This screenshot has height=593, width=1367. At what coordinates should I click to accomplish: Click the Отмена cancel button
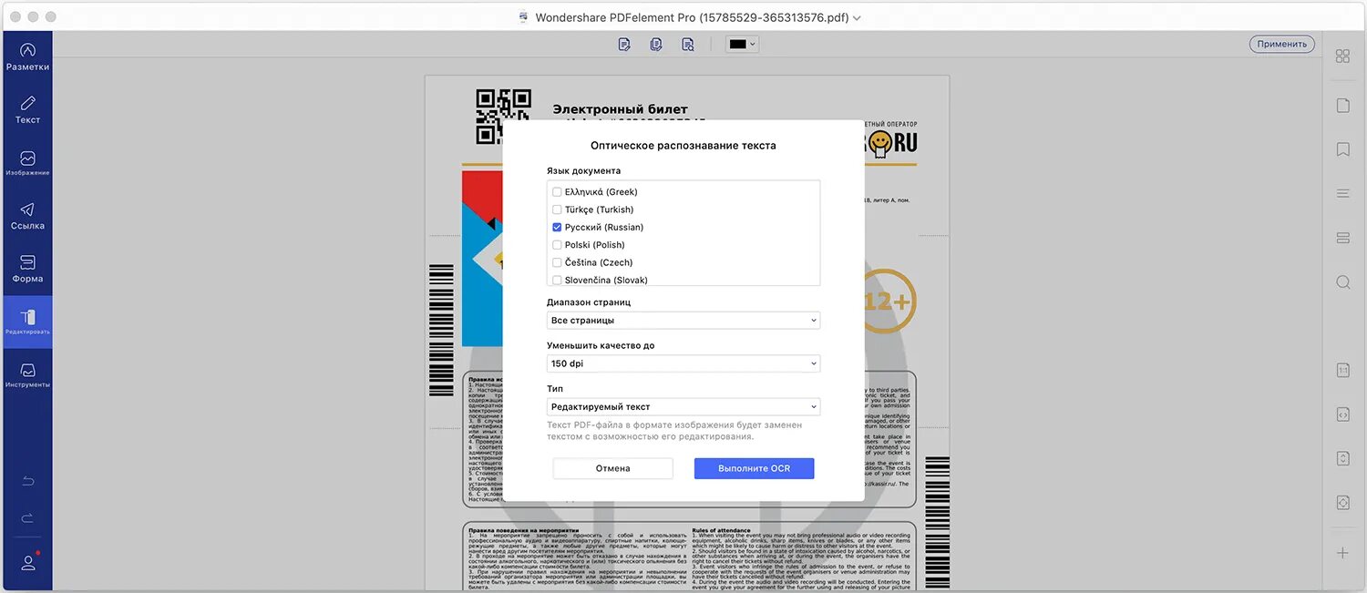[x=612, y=468]
